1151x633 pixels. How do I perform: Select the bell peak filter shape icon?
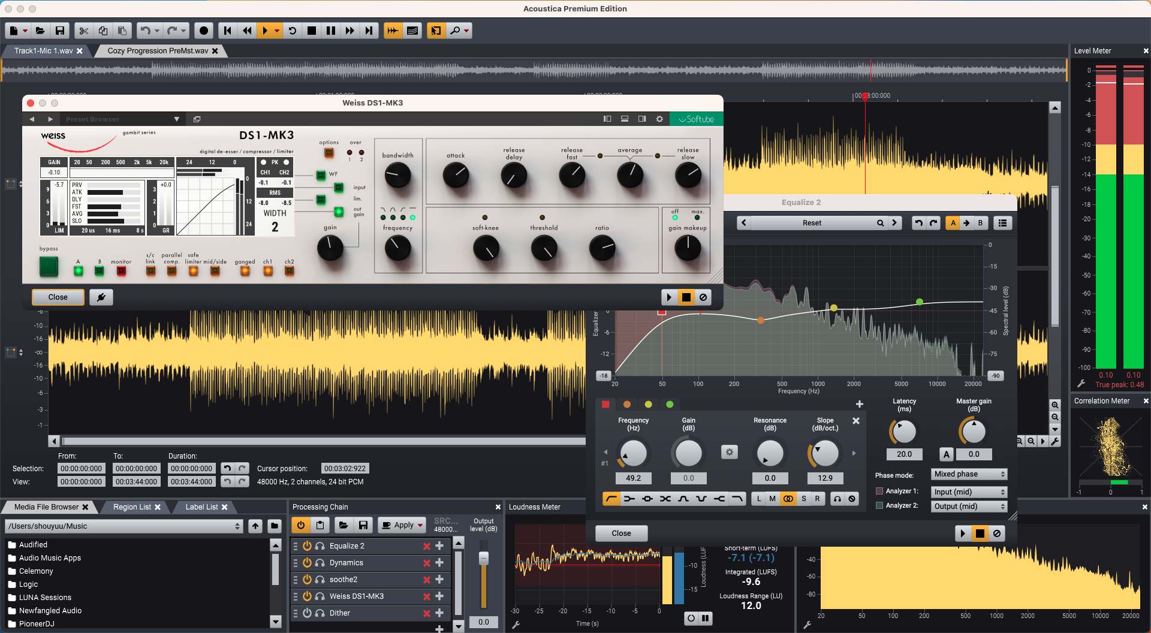(647, 499)
